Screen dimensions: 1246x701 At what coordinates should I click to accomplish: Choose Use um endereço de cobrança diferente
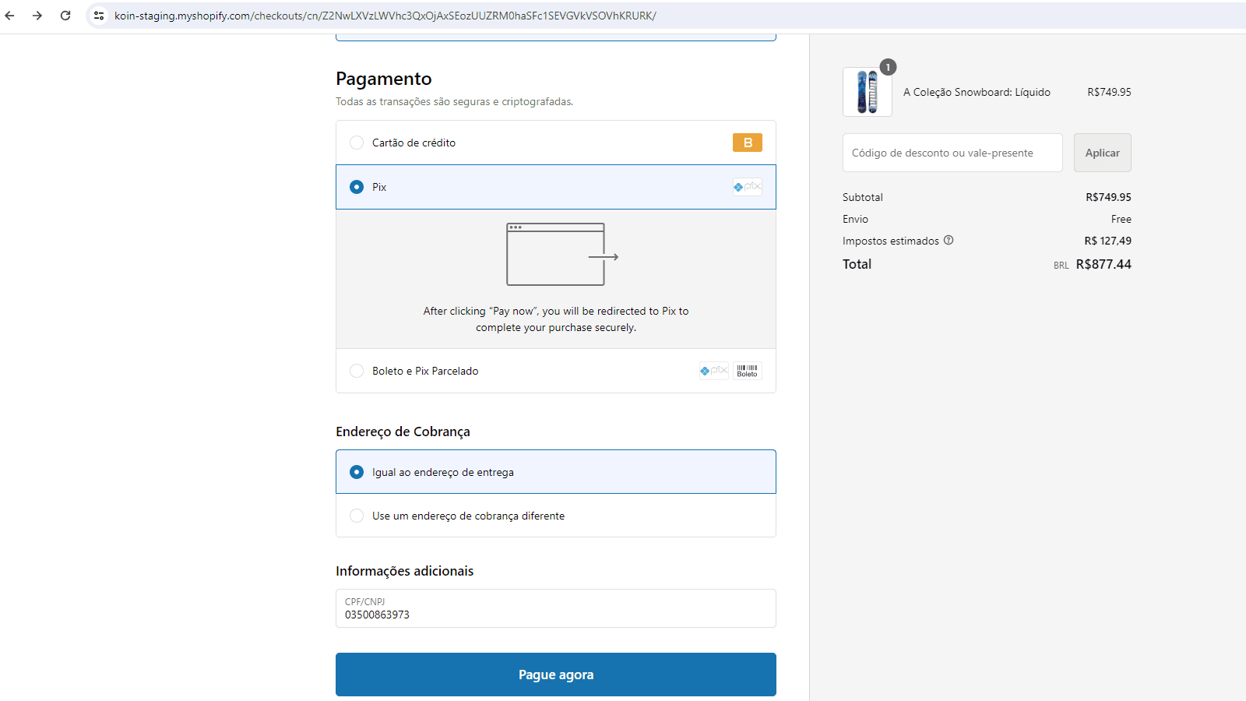[357, 516]
